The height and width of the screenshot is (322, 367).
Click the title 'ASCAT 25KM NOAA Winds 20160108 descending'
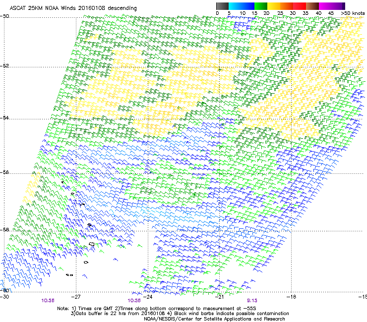pyautogui.click(x=73, y=8)
